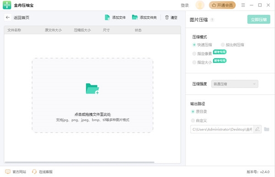Click the member-only badge next to 指定像素
The image size is (275, 177).
(x=220, y=52)
